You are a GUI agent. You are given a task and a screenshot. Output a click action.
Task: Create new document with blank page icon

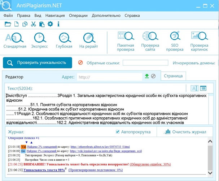pyautogui.click(x=17, y=24)
